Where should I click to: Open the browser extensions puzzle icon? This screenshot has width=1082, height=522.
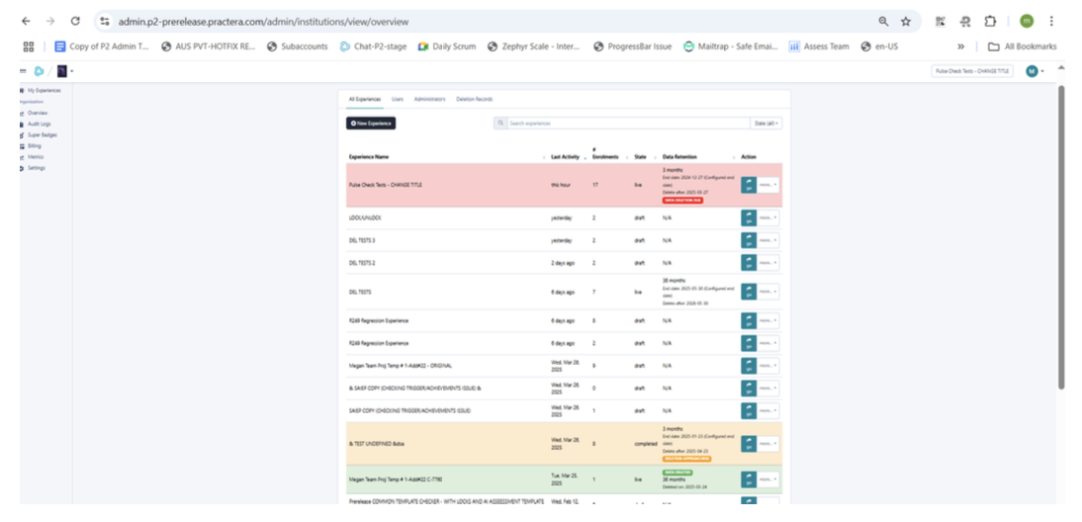click(990, 21)
